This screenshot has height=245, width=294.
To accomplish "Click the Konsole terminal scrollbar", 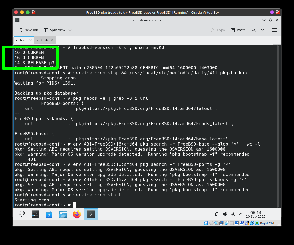I will [x=278, y=127].
